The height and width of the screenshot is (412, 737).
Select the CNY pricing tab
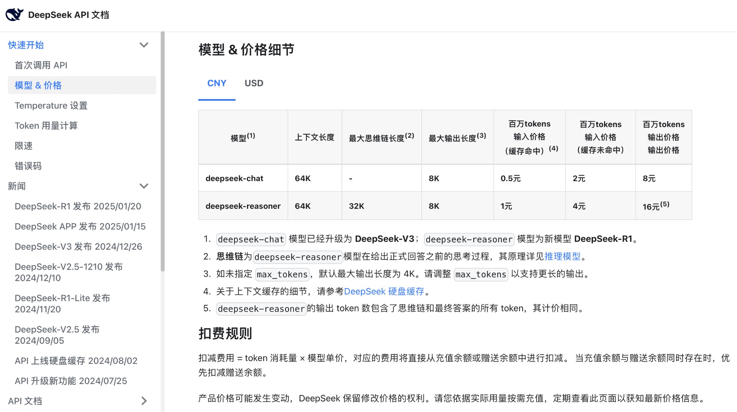coord(217,83)
